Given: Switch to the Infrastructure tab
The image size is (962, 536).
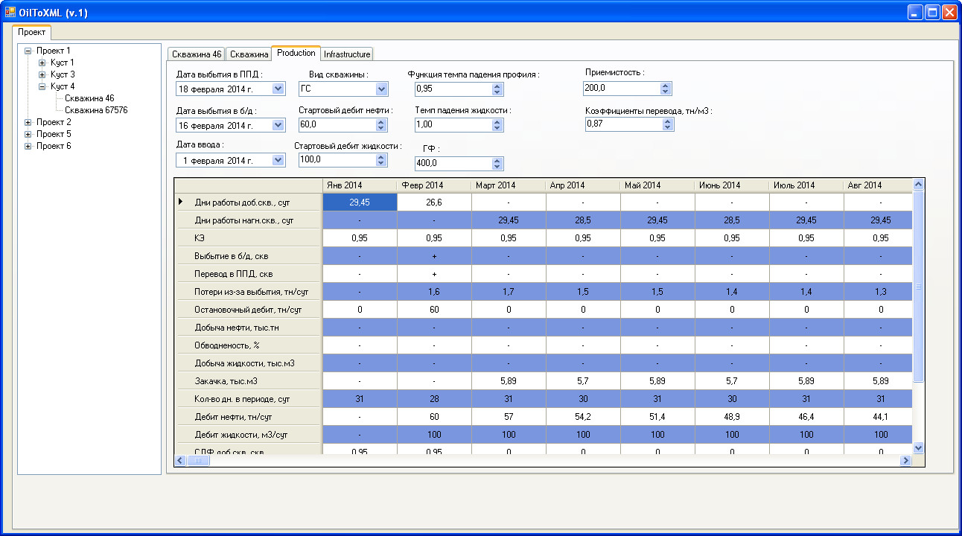Looking at the screenshot, I should pyautogui.click(x=347, y=54).
